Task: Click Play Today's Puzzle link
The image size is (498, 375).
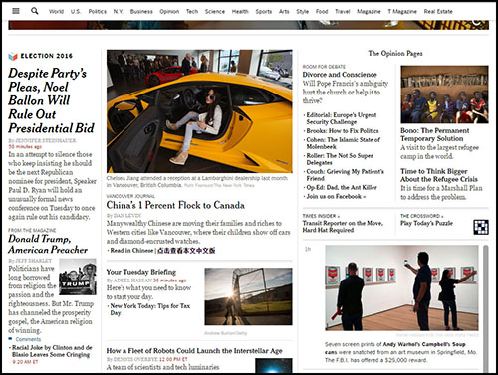Action: (x=426, y=223)
